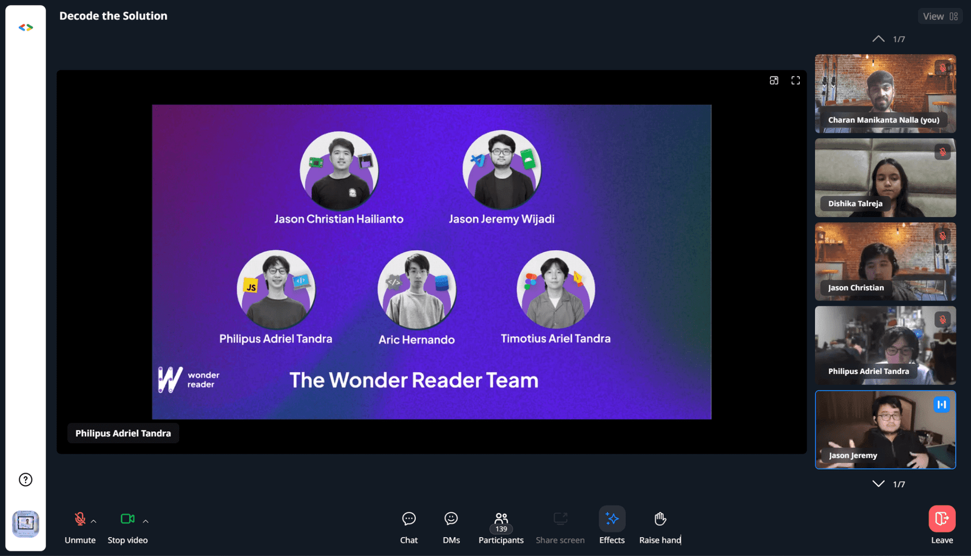Viewport: 971px width, 556px height.
Task: Open the Participants list showing 139
Action: [x=501, y=527]
